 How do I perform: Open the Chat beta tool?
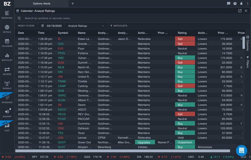(7, 127)
